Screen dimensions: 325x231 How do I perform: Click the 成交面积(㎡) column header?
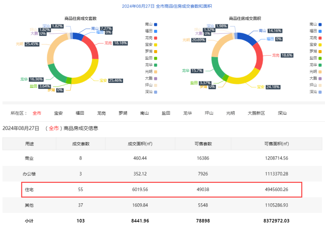[x=140, y=144]
